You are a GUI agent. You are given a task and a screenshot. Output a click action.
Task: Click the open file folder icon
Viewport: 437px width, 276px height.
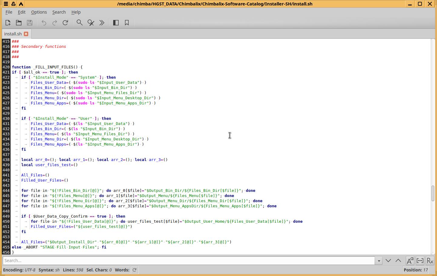click(19, 23)
